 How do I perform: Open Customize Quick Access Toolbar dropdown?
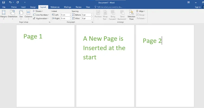point(25,2)
